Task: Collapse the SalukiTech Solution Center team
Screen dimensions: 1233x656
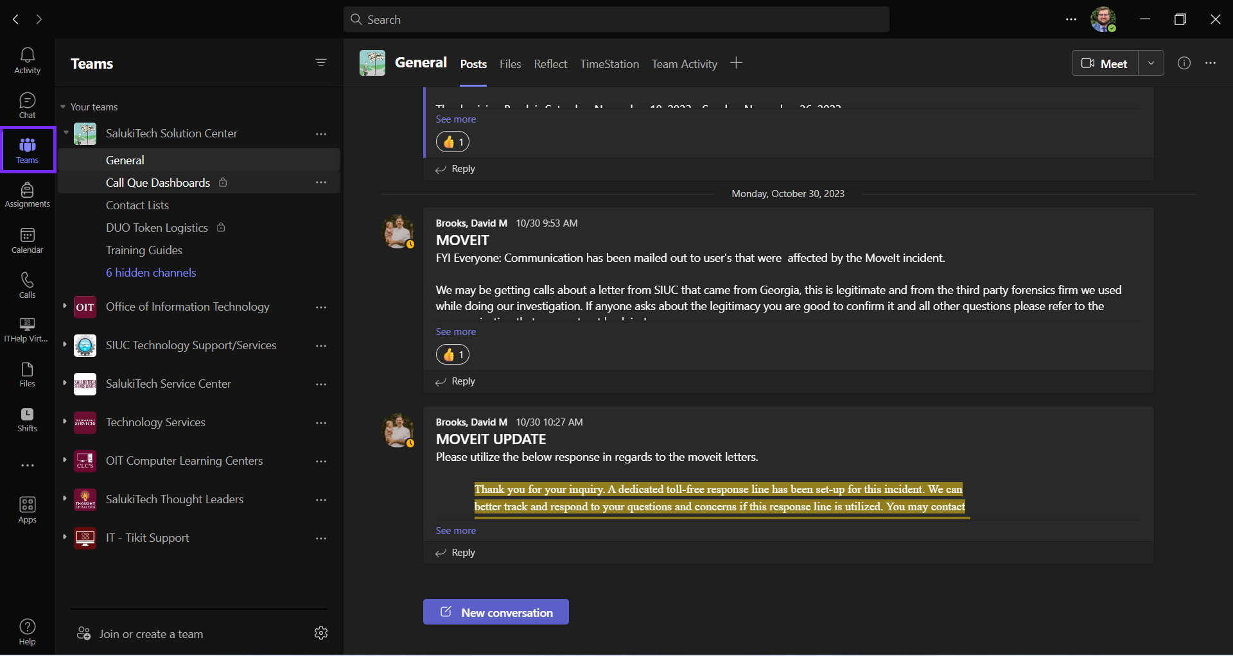Action: point(66,133)
